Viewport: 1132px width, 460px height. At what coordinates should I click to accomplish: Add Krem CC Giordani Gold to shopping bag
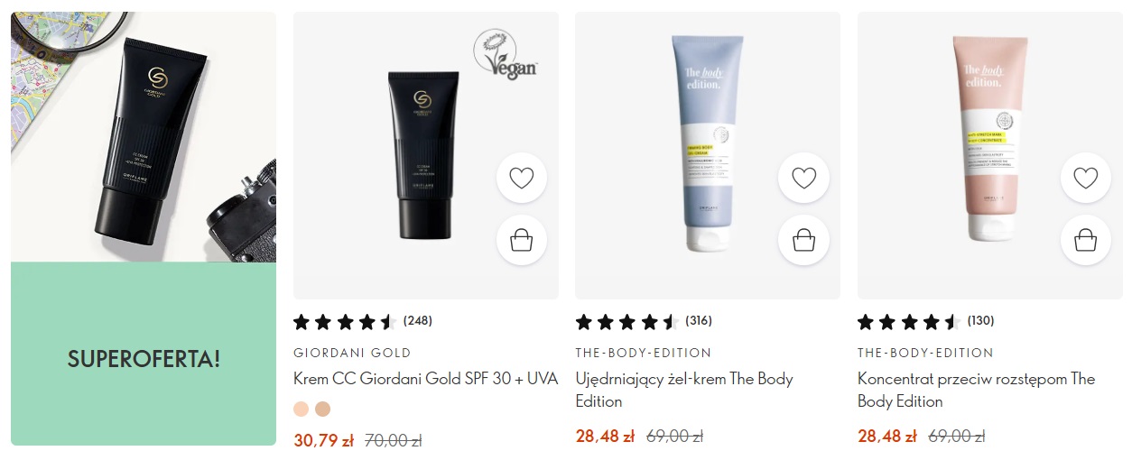tap(522, 240)
